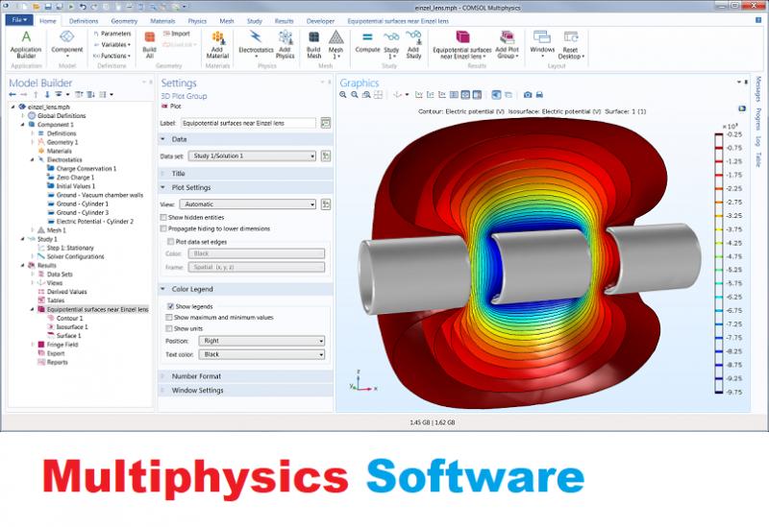Open the Application Builder
Screen dimensions: 769x527
point(26,44)
